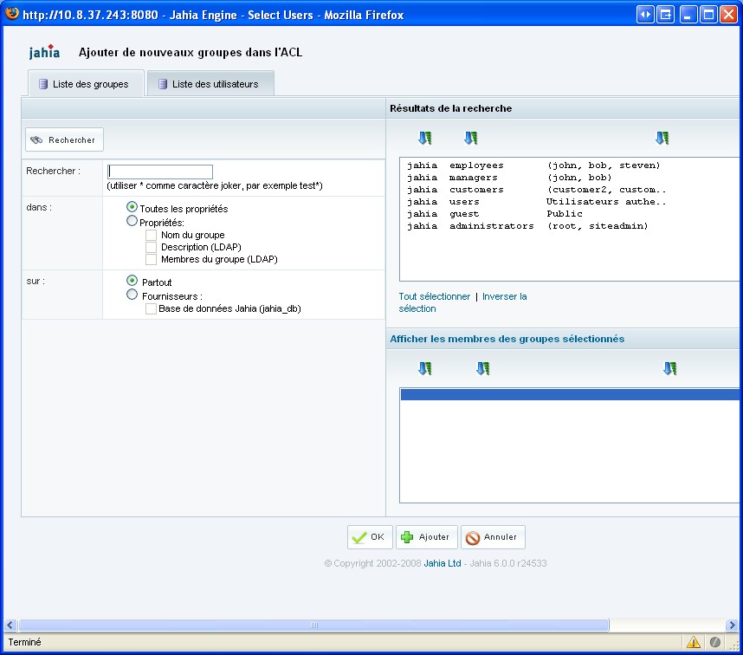Image resolution: width=743 pixels, height=655 pixels.
Task: Click the Terminé status bar text
Action: [24, 642]
